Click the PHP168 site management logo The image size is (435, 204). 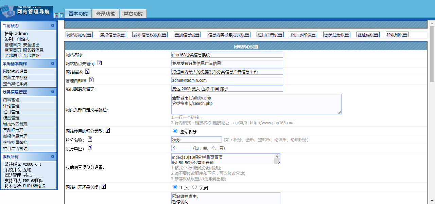point(27,12)
